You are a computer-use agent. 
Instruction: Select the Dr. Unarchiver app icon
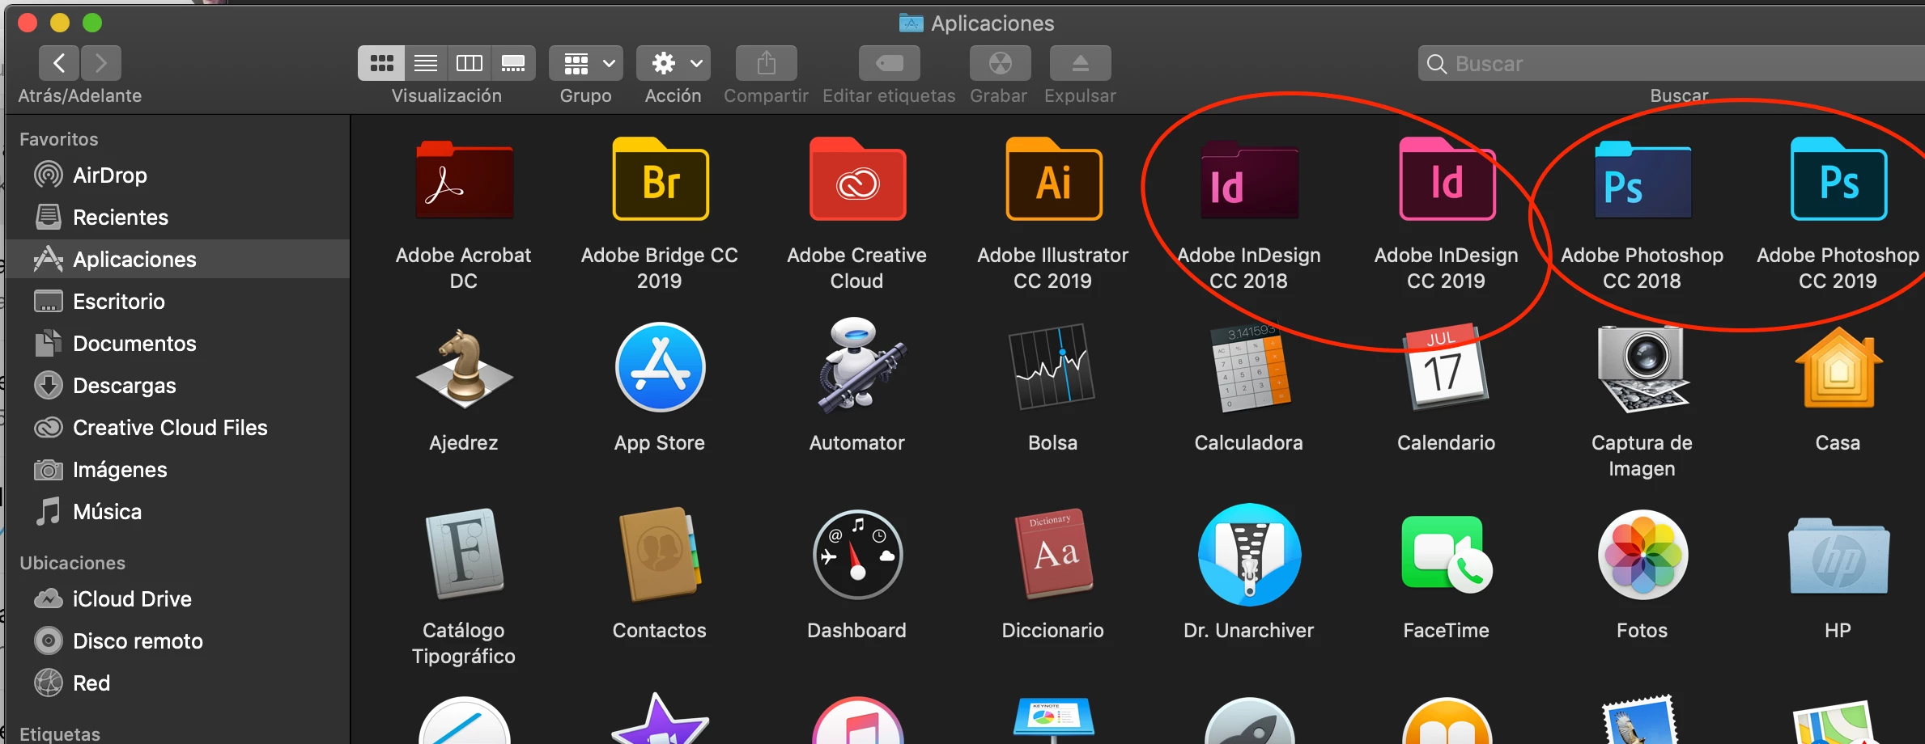pos(1249,555)
